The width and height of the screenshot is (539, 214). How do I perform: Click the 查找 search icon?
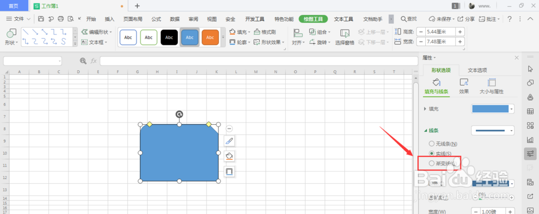[404, 19]
